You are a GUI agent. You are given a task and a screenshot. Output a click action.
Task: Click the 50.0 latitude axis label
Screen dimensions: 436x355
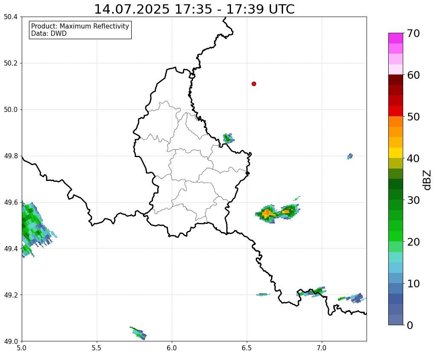point(11,110)
